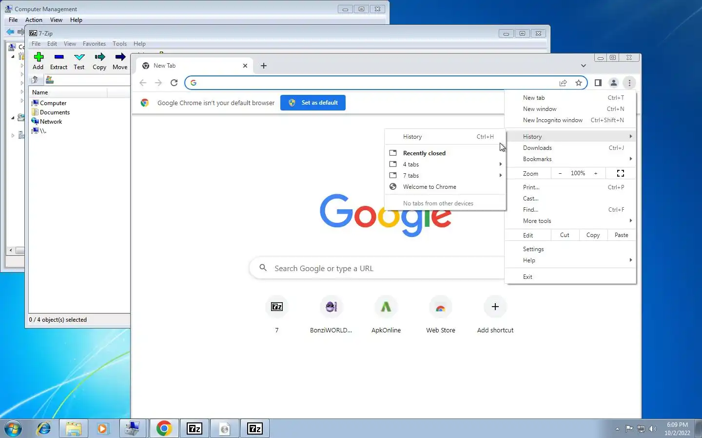
Task: Select New tab in Chrome menu
Action: click(571, 98)
